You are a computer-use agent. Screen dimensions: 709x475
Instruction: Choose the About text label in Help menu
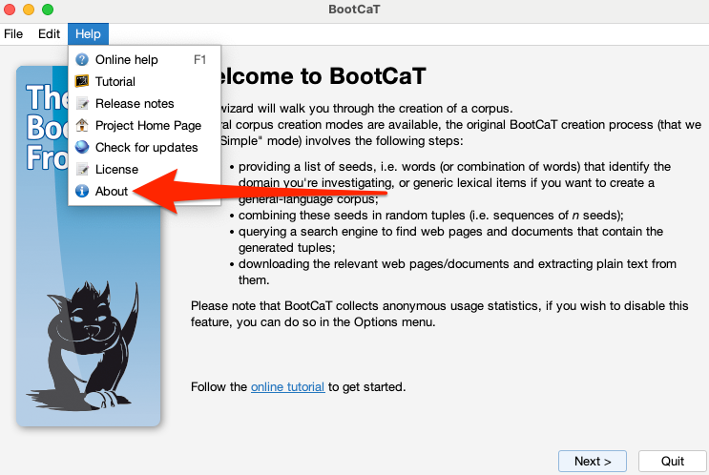pyautogui.click(x=112, y=191)
